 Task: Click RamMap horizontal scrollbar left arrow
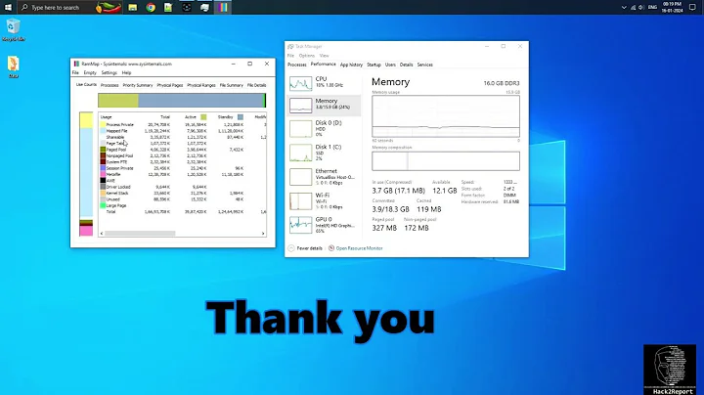tap(102, 234)
